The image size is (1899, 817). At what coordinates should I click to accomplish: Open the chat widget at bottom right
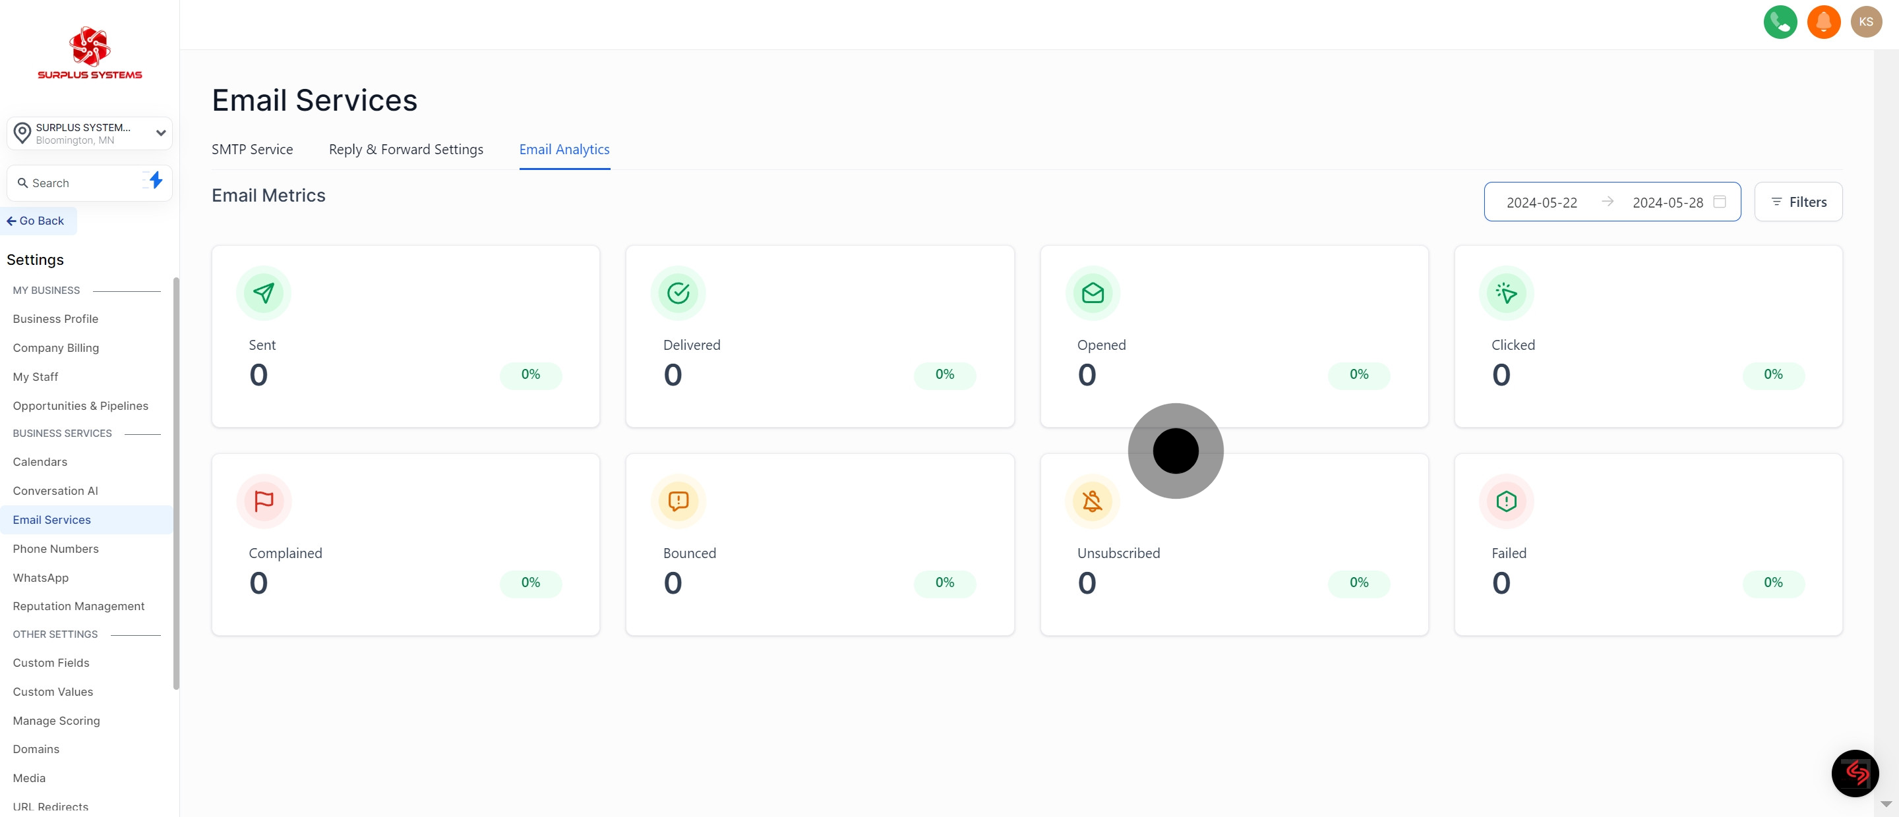coord(1855,773)
